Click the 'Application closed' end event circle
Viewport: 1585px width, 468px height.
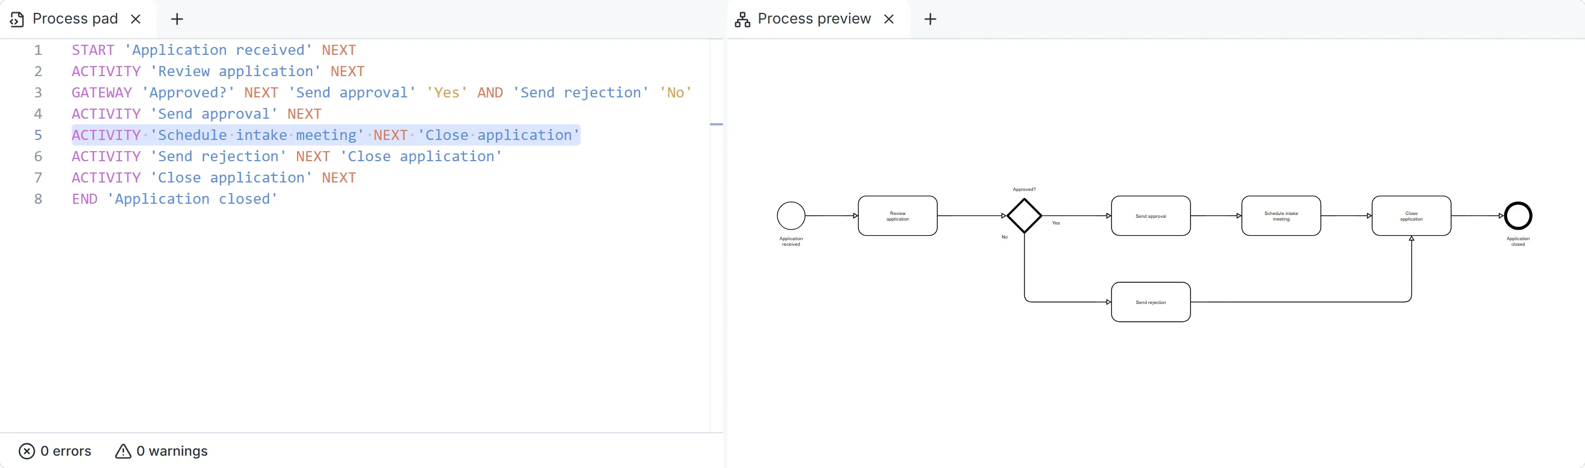(1518, 216)
